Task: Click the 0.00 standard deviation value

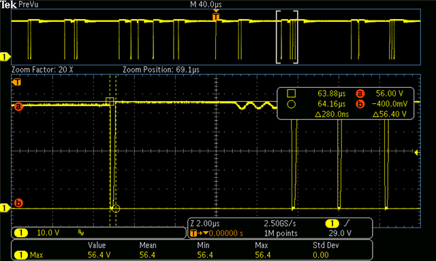Action: pos(321,255)
